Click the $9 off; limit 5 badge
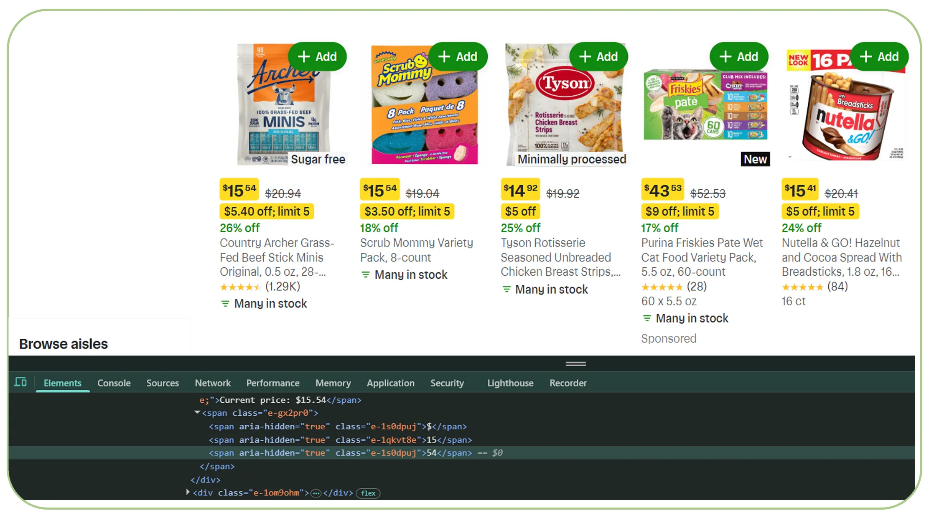The width and height of the screenshot is (929, 518). [x=680, y=211]
